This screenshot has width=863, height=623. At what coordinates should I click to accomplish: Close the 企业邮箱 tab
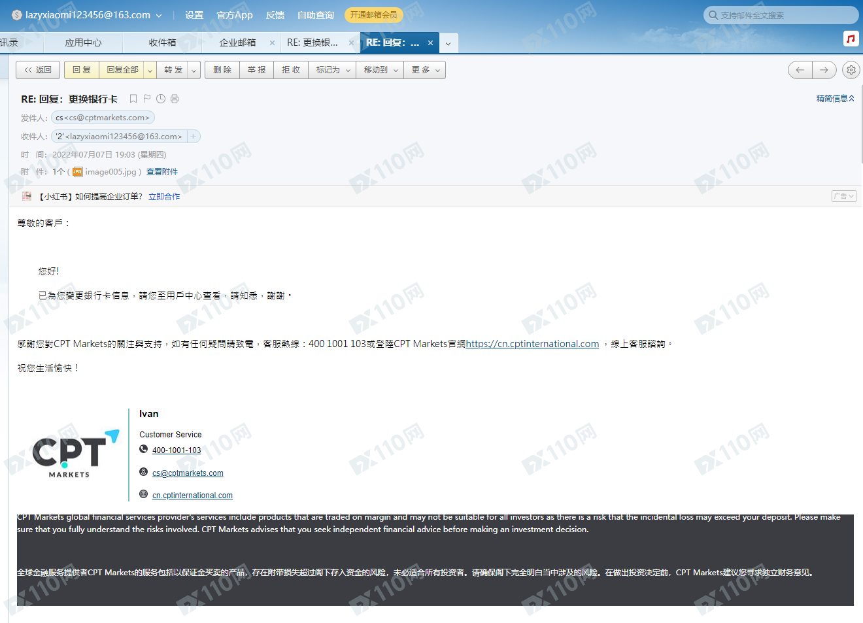(x=272, y=42)
